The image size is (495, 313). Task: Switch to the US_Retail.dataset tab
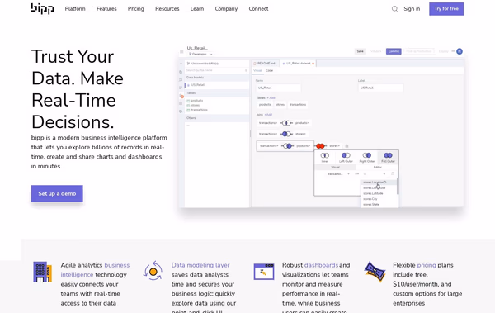click(298, 64)
